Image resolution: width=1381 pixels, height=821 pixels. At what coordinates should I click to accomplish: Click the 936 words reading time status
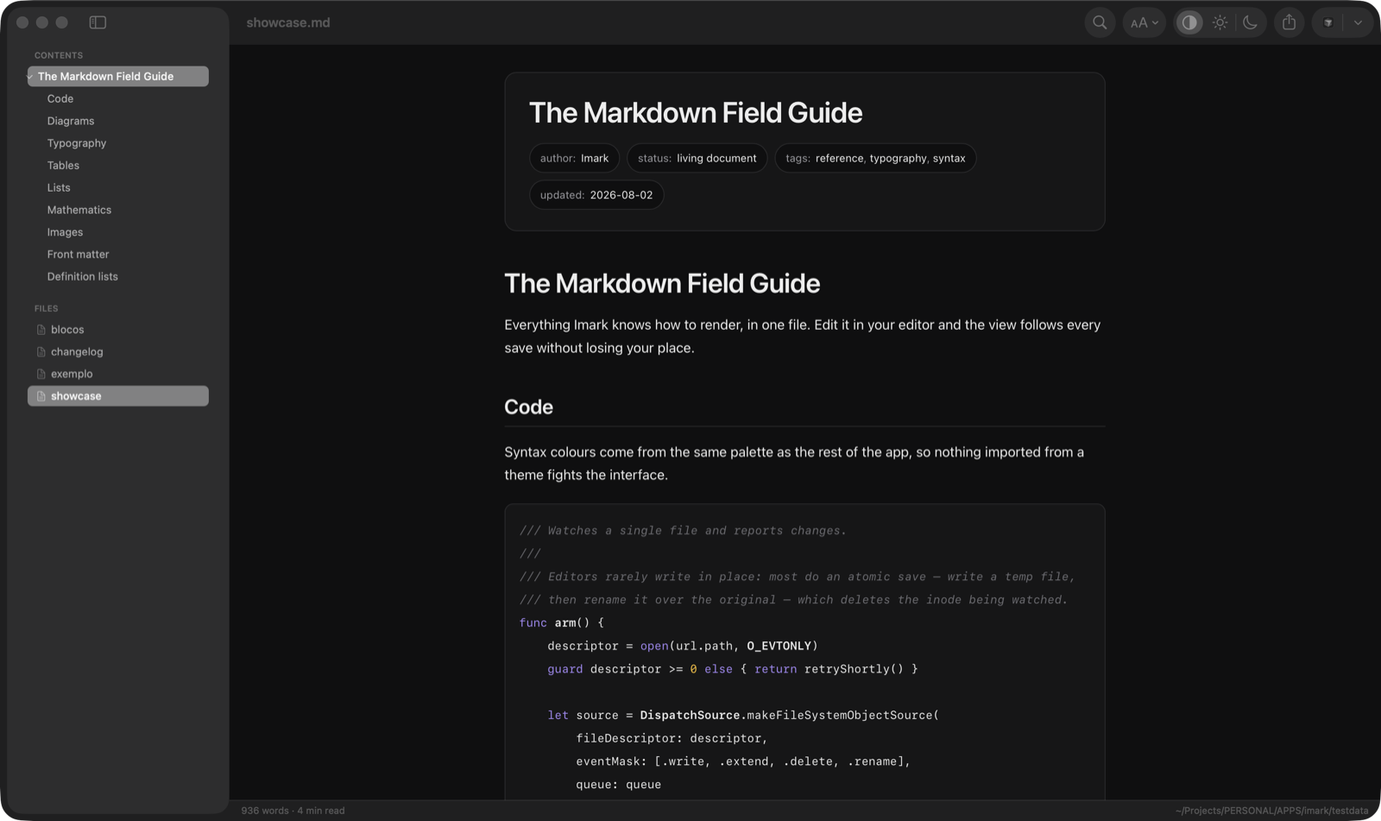293,811
